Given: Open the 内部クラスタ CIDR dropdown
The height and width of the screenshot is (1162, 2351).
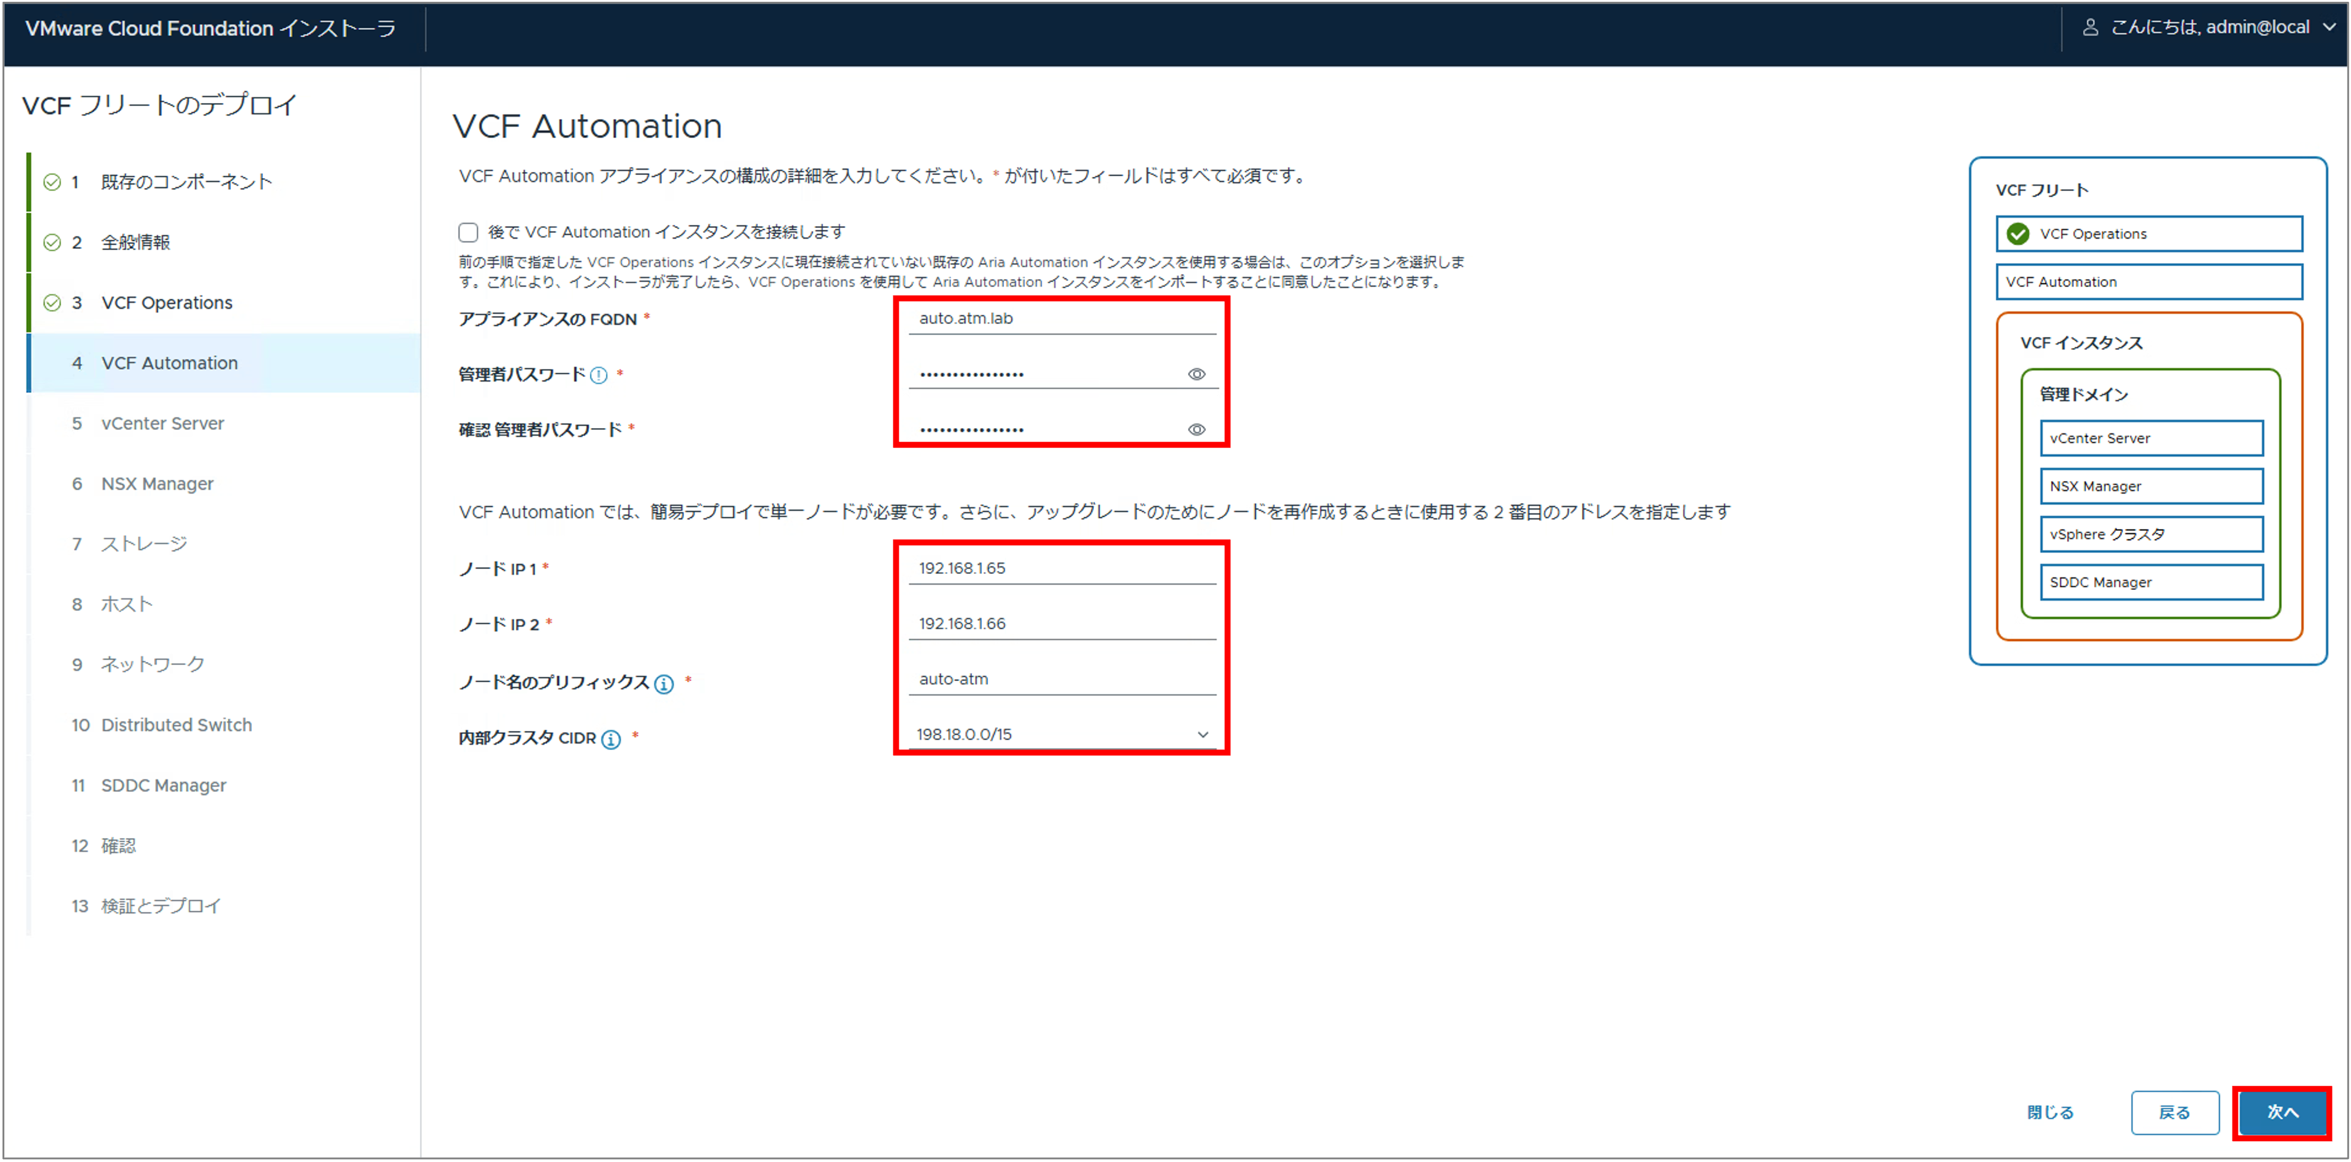Looking at the screenshot, I should tap(1062, 735).
